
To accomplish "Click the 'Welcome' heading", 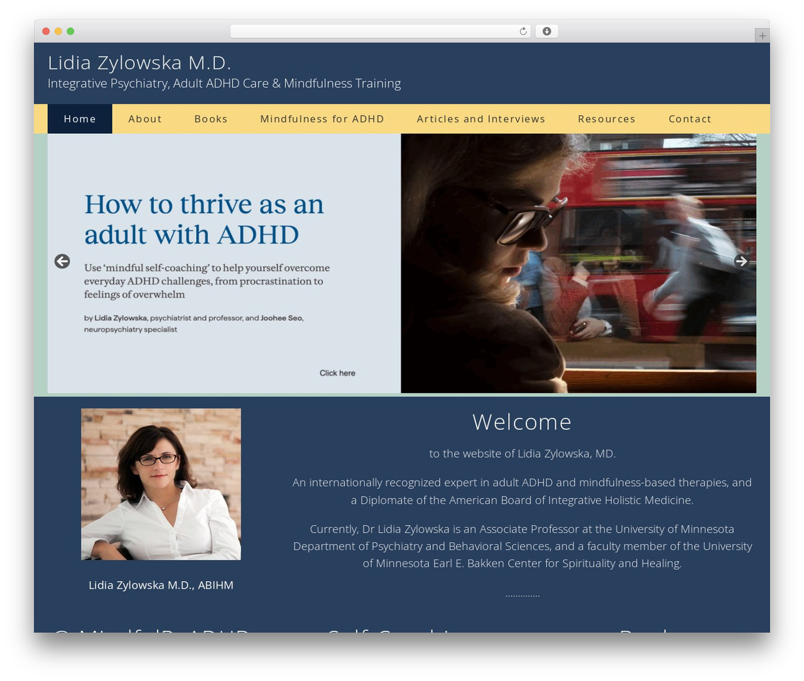I will click(x=522, y=422).
